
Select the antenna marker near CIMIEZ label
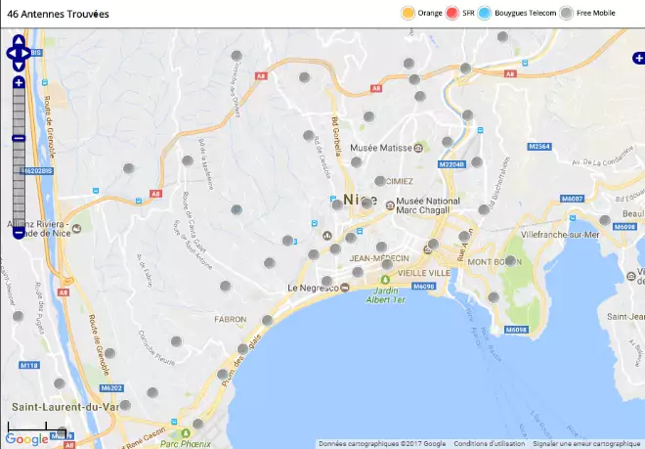point(380,181)
